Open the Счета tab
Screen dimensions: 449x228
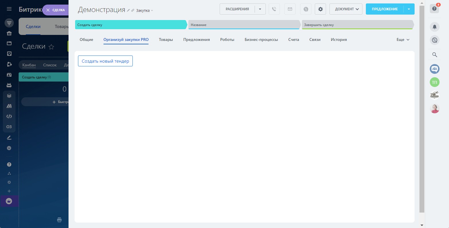tap(294, 40)
